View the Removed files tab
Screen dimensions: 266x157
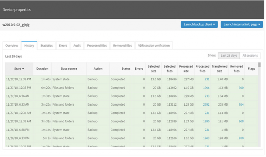point(123,45)
